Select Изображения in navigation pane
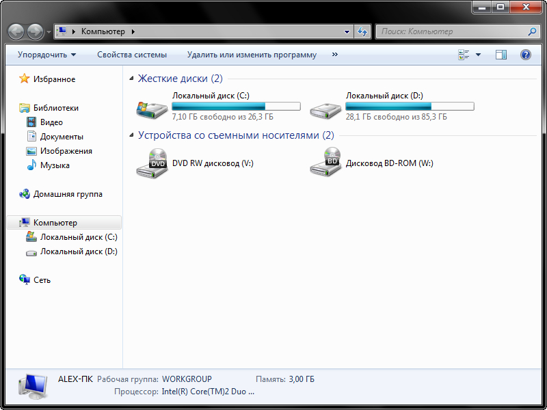This screenshot has height=410, width=547. coord(66,151)
